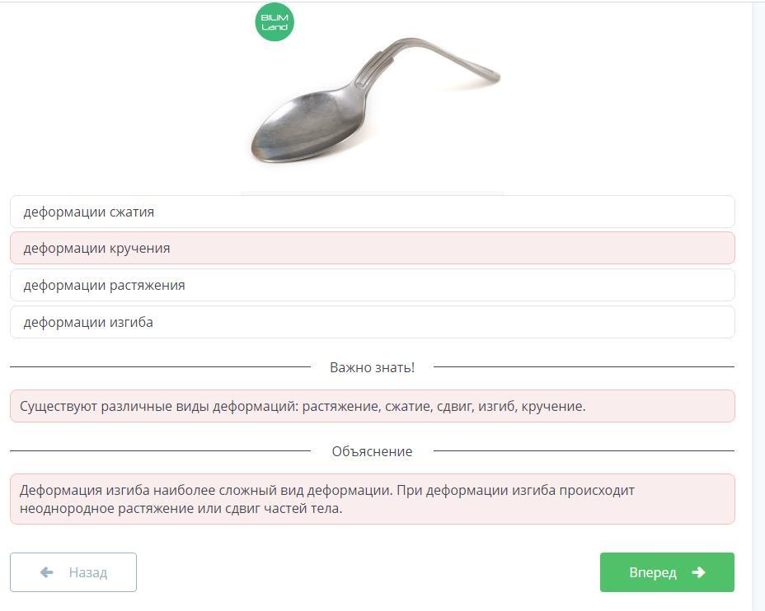Click the explanation text about bending deformation

pyautogui.click(x=372, y=499)
